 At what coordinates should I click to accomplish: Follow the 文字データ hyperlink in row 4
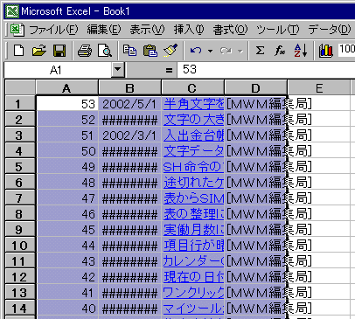coord(193,151)
